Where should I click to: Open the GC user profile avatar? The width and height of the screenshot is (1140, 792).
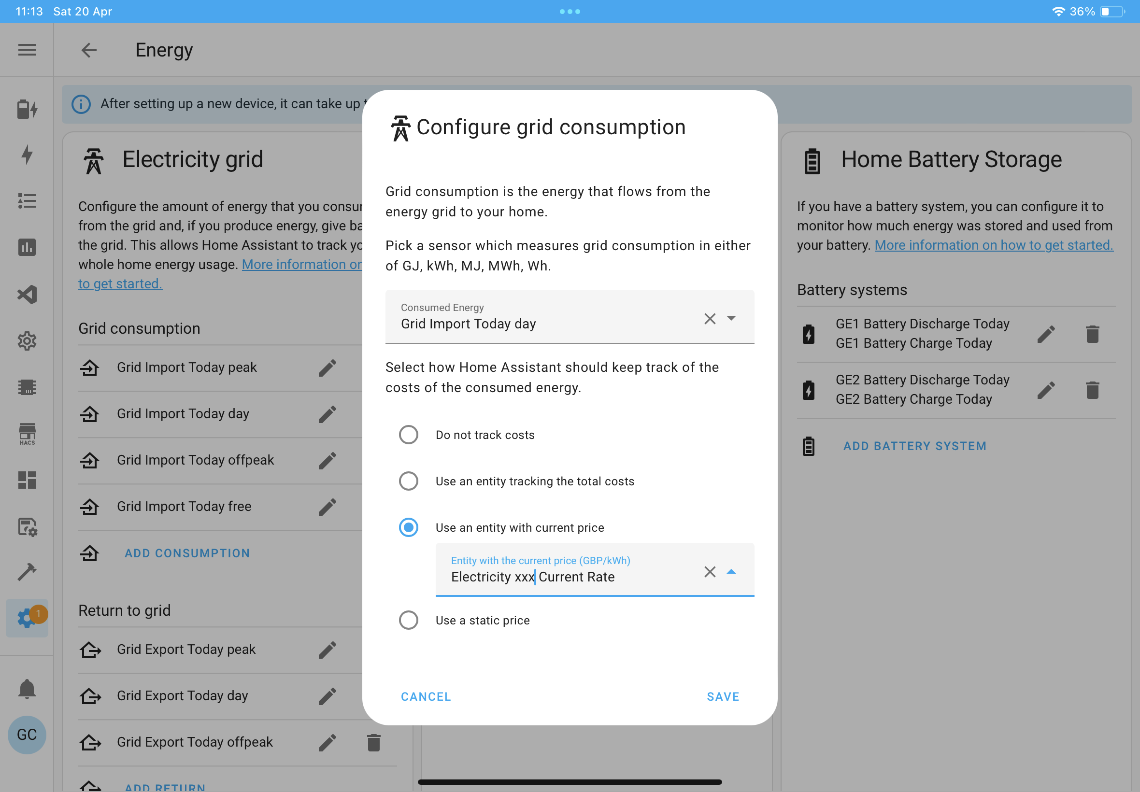click(27, 735)
